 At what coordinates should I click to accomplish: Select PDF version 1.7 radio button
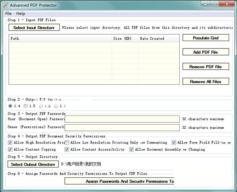point(56,106)
